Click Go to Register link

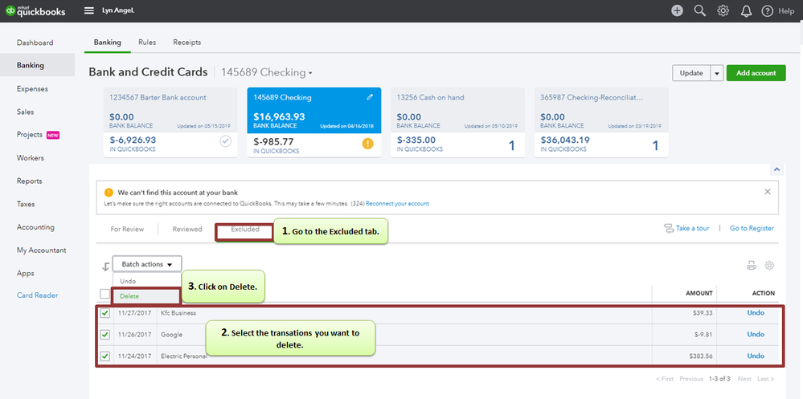pyautogui.click(x=752, y=228)
